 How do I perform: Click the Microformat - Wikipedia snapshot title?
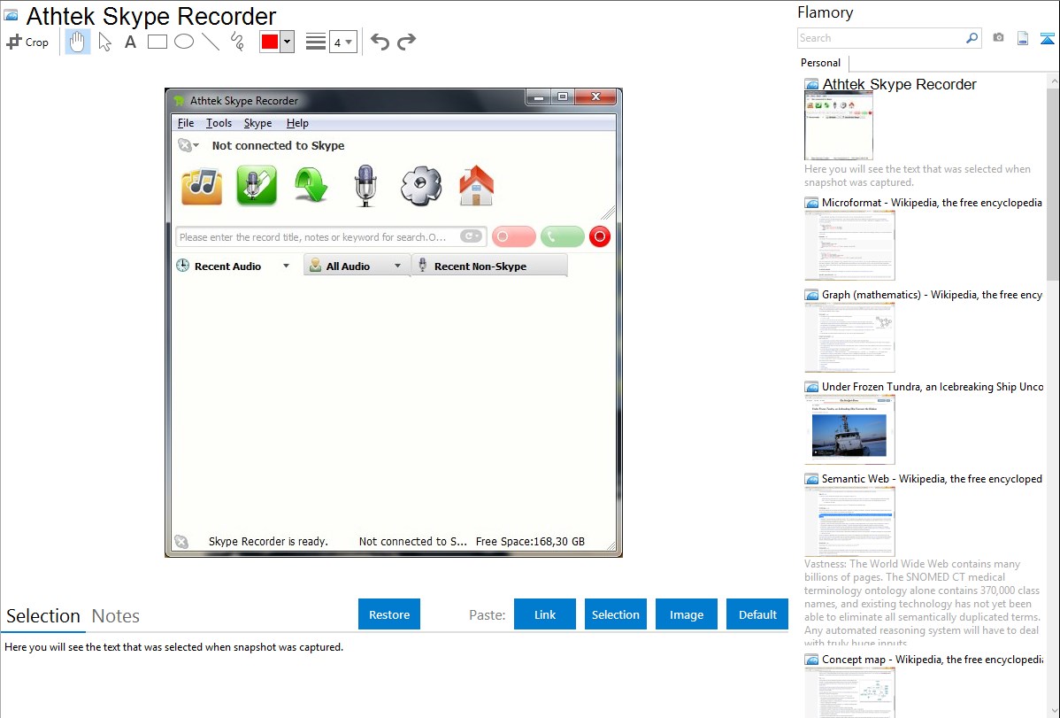pyautogui.click(x=932, y=203)
